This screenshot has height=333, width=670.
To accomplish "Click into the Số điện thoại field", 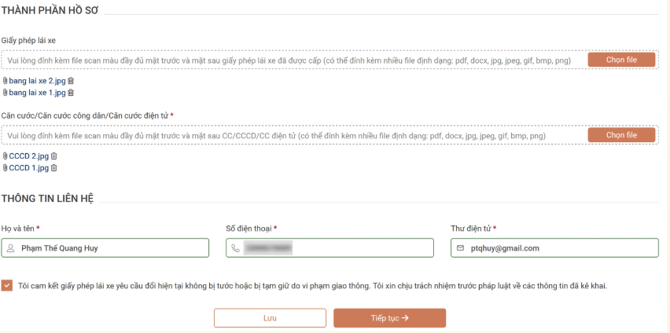I will [338, 248].
